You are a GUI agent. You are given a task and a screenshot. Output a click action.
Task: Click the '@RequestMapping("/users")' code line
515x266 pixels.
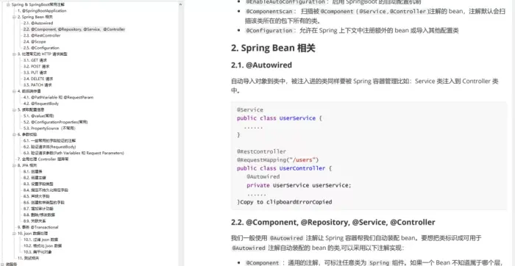tap(278, 160)
